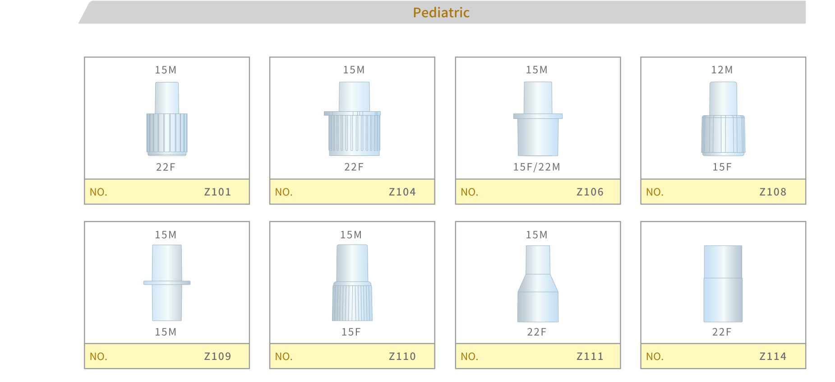835x382 pixels.
Task: Click the 12M label above Z108
Action: (x=722, y=70)
